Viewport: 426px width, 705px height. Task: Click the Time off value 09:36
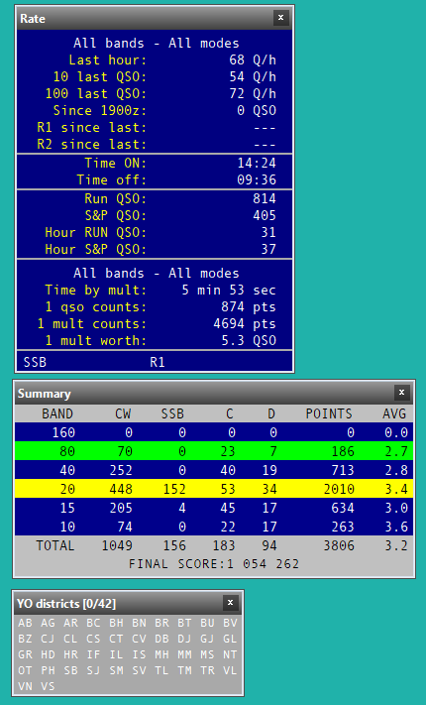click(257, 179)
